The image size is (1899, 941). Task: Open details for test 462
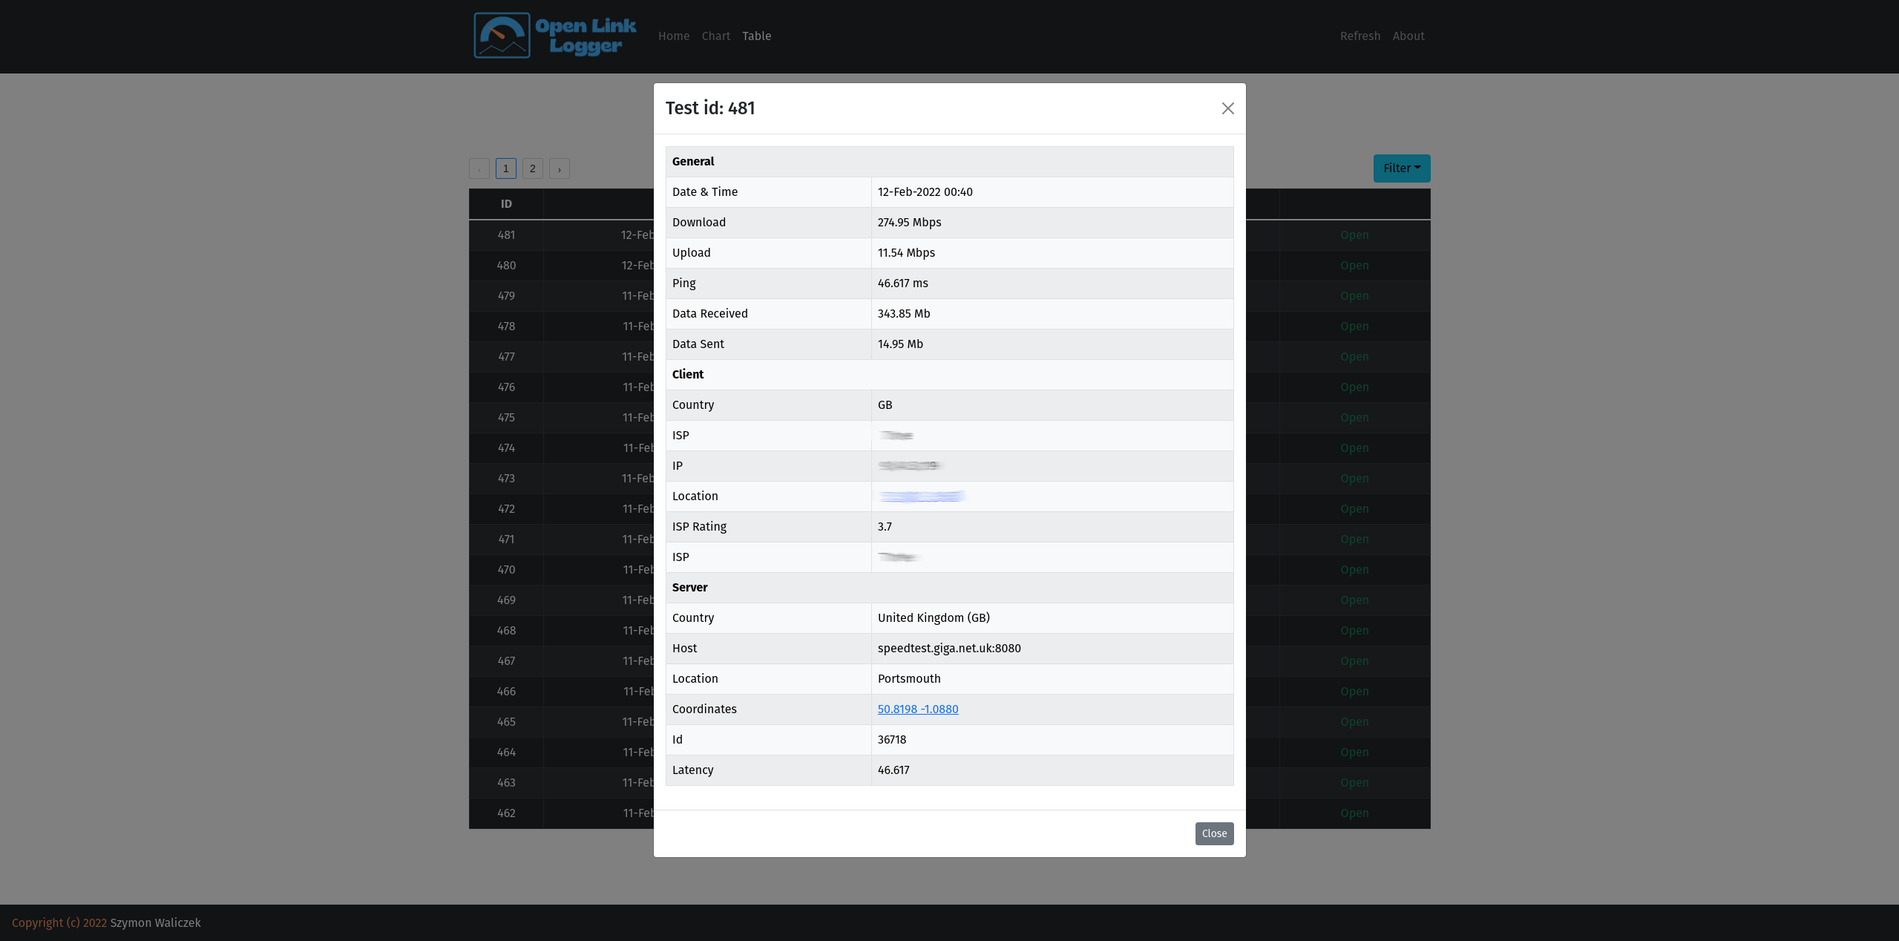[1354, 813]
